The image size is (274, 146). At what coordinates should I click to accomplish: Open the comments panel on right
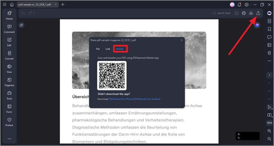tap(269, 37)
